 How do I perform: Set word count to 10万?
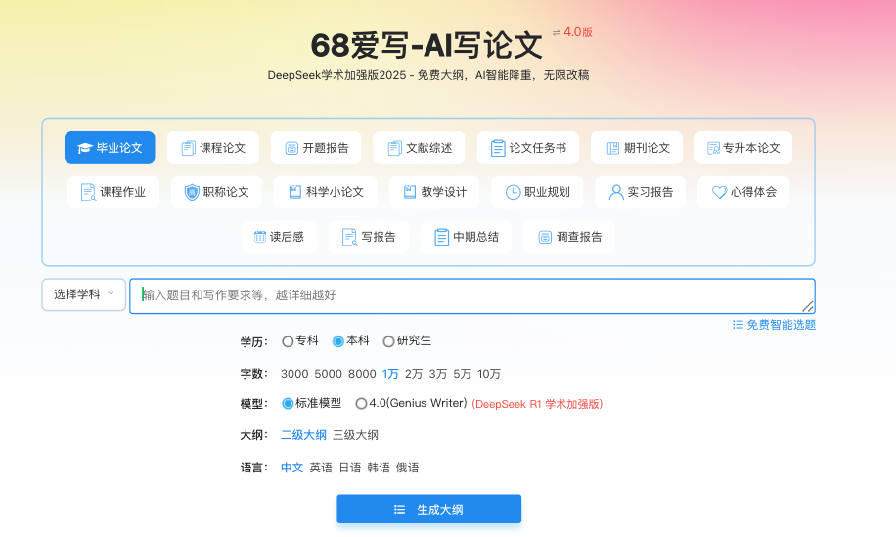click(489, 374)
